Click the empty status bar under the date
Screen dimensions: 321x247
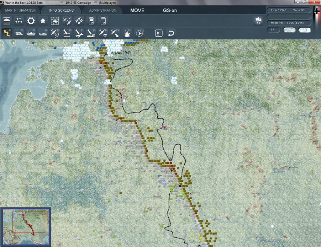coord(289,17)
